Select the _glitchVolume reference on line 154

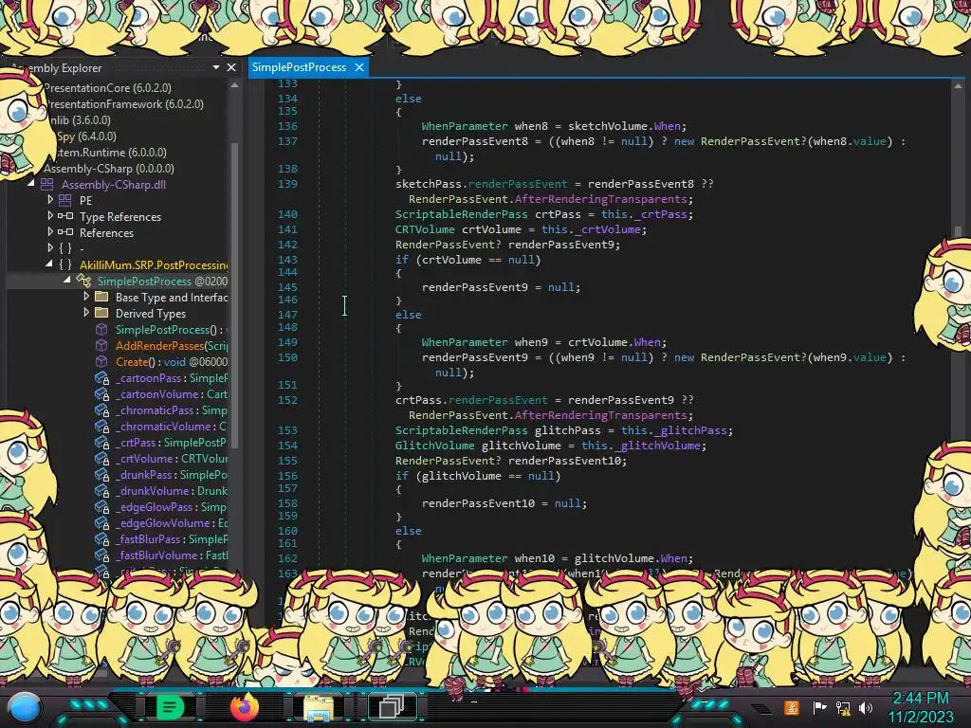[659, 446]
